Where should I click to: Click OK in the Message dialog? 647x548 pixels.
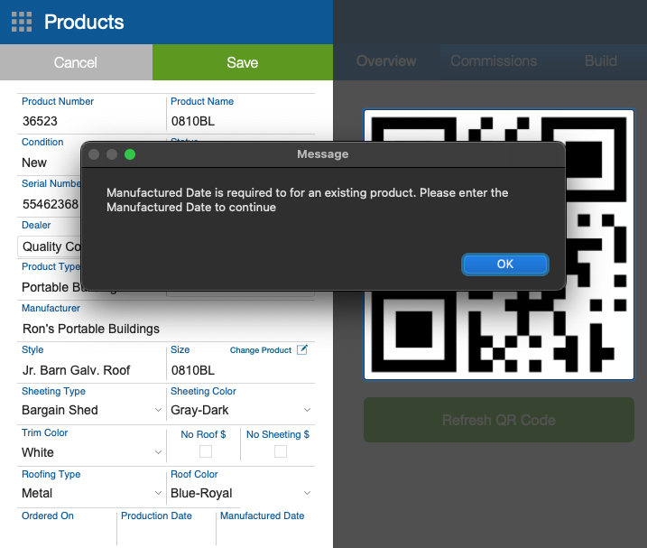point(505,265)
